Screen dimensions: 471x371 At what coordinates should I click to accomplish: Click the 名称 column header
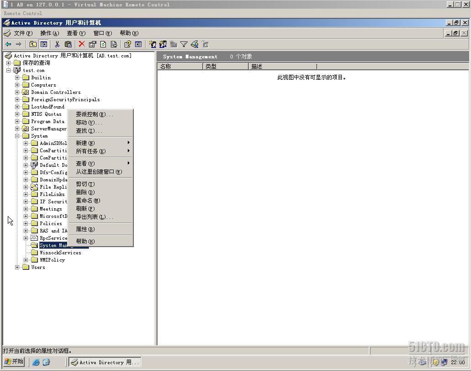[x=180, y=67]
